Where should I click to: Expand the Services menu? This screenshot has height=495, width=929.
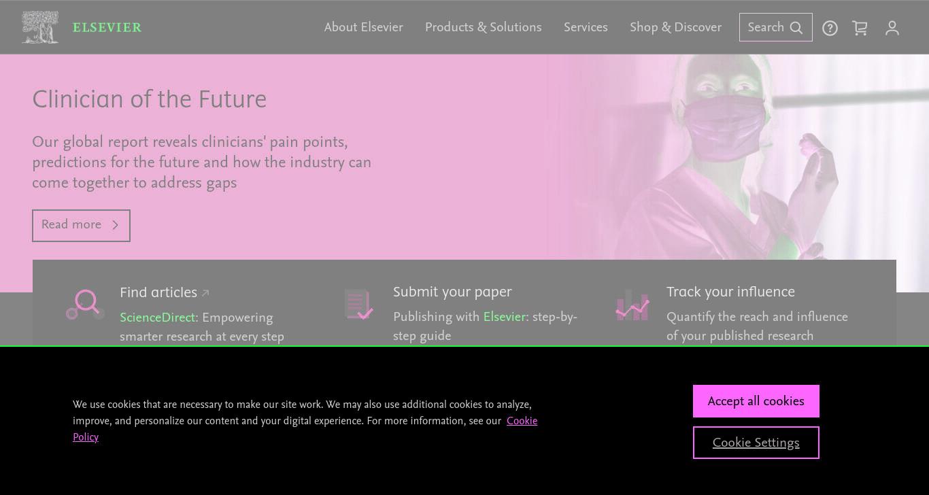coord(586,27)
